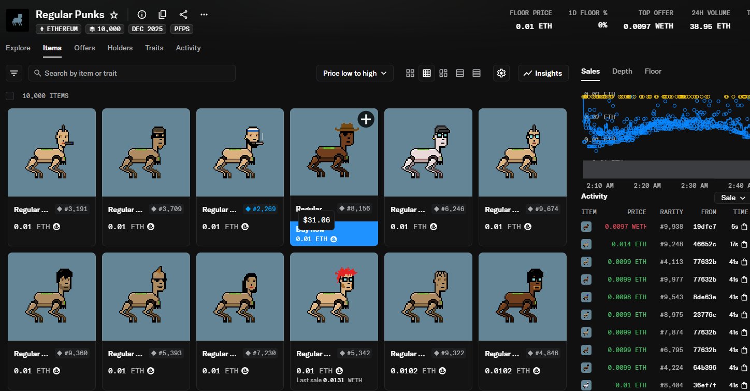This screenshot has height=391, width=750.
Task: Click the 10,000 supply tag
Action: pos(105,29)
